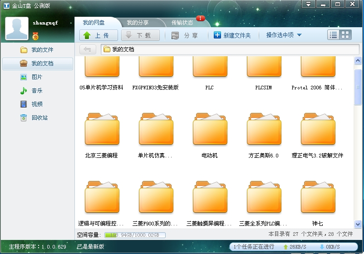Image resolution: width=364 pixels, height=254 pixels.
Task: Open the main menu dropdown in title bar
Action: point(308,4)
